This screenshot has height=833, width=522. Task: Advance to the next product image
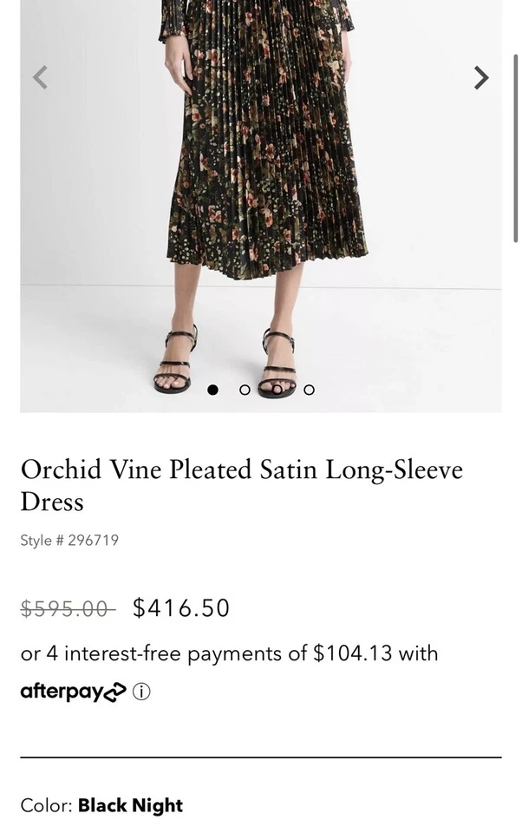tap(481, 78)
